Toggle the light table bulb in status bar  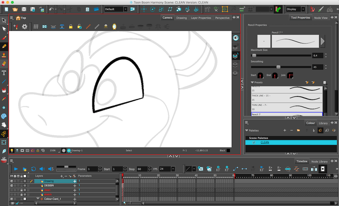click(12, 150)
